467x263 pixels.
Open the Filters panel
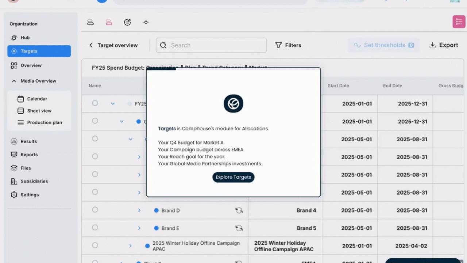(x=288, y=45)
